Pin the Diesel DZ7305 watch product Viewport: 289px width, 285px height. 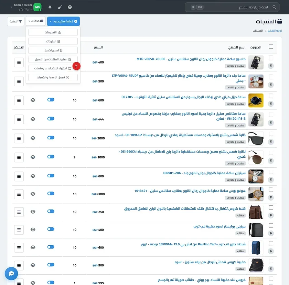click(x=271, y=104)
